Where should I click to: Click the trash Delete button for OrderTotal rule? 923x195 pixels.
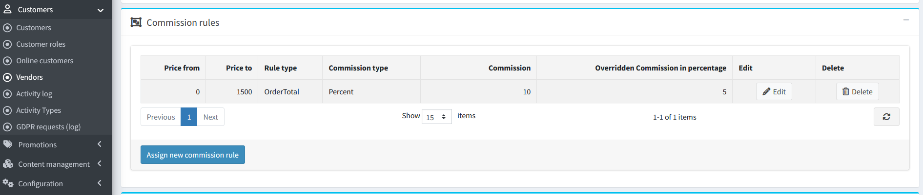pyautogui.click(x=858, y=91)
